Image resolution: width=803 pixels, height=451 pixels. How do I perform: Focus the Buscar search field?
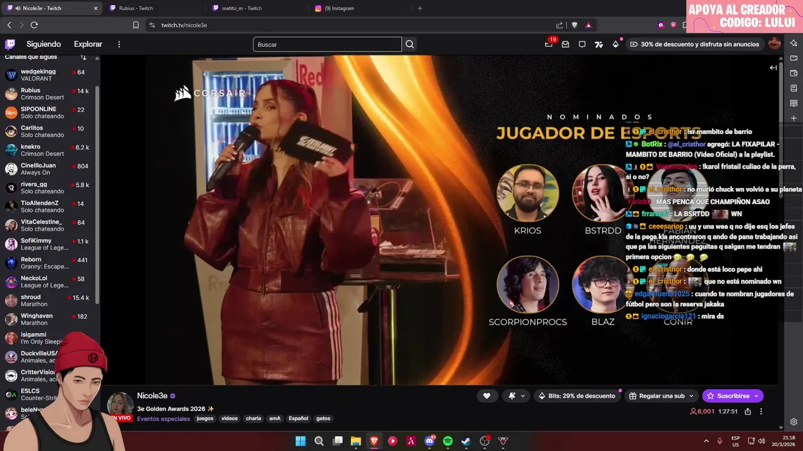pos(327,44)
